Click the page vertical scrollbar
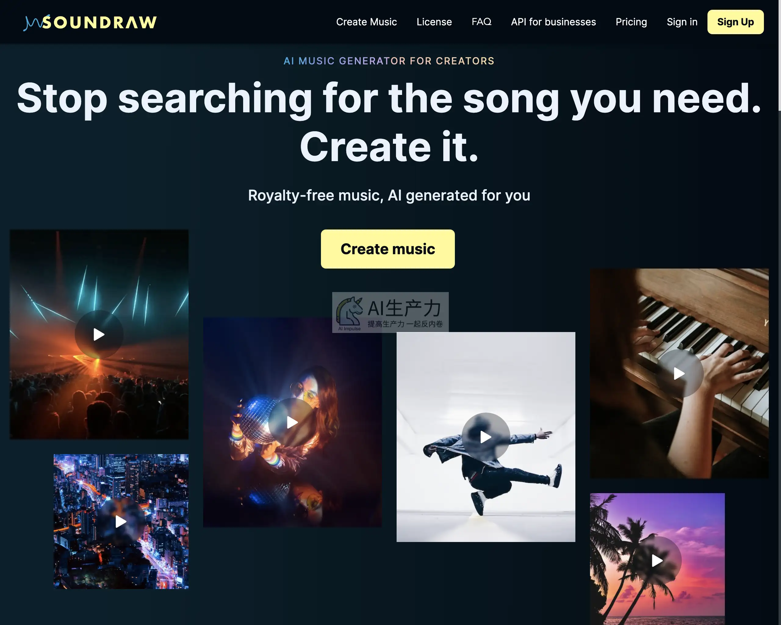The width and height of the screenshot is (781, 625). pyautogui.click(x=779, y=312)
